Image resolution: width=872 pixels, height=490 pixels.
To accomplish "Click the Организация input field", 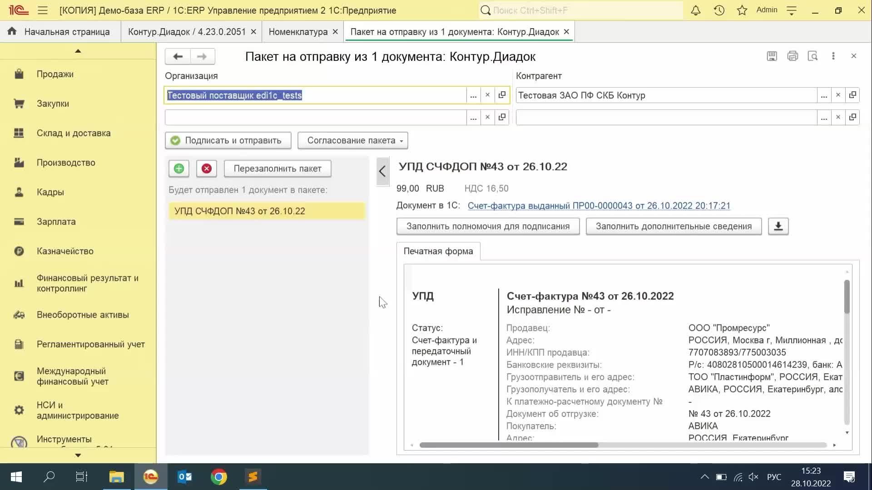I will pos(316,95).
